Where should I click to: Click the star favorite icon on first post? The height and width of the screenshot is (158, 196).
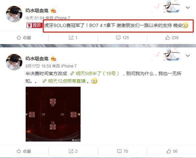[19, 38]
